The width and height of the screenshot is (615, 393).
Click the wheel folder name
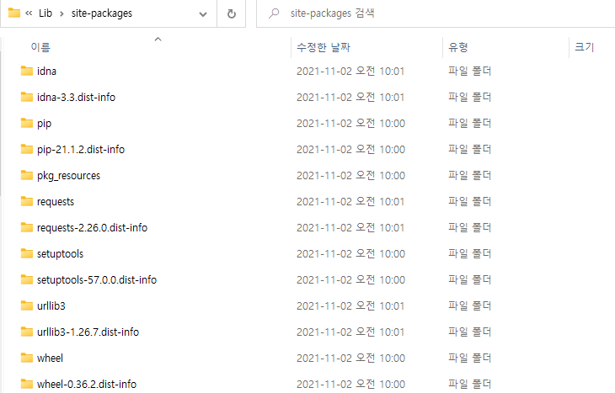[x=50, y=358]
